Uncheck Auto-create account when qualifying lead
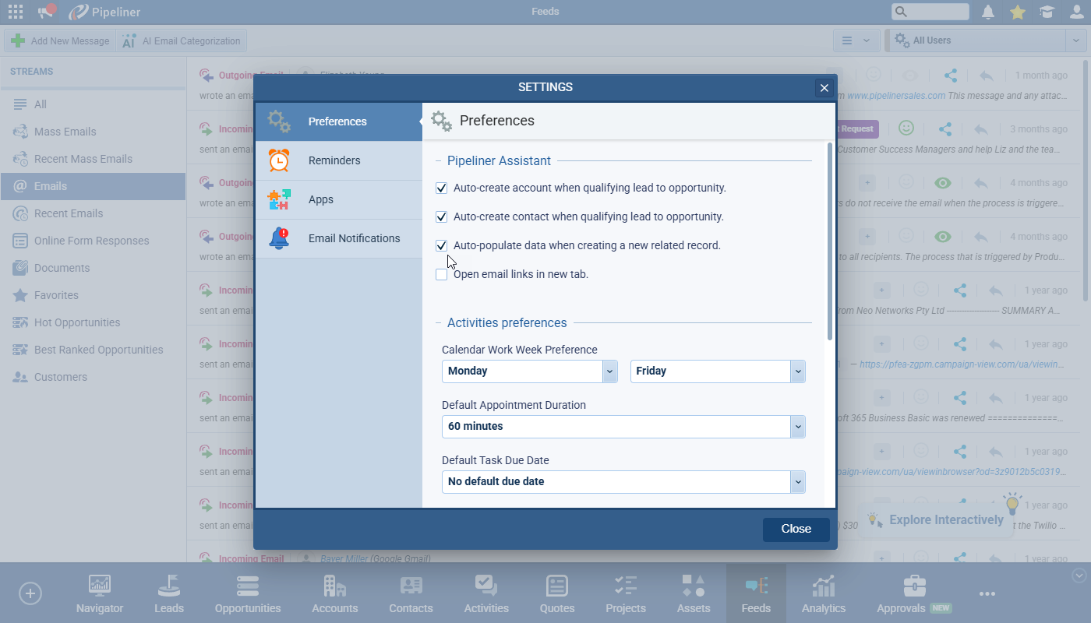 [x=442, y=188]
